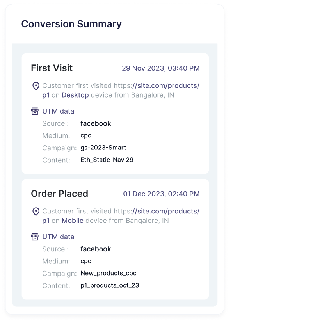This screenshot has width=331, height=322.
Task: Click the 29 Nov 2023, 03:40 PM timestamp
Action: point(161,68)
